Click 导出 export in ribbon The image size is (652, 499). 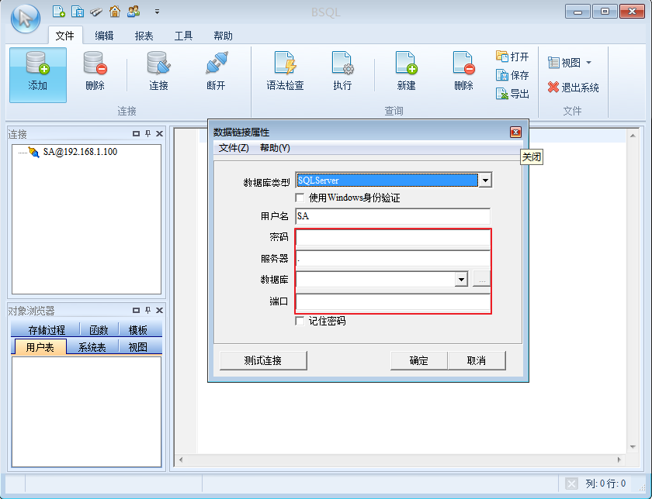point(512,94)
